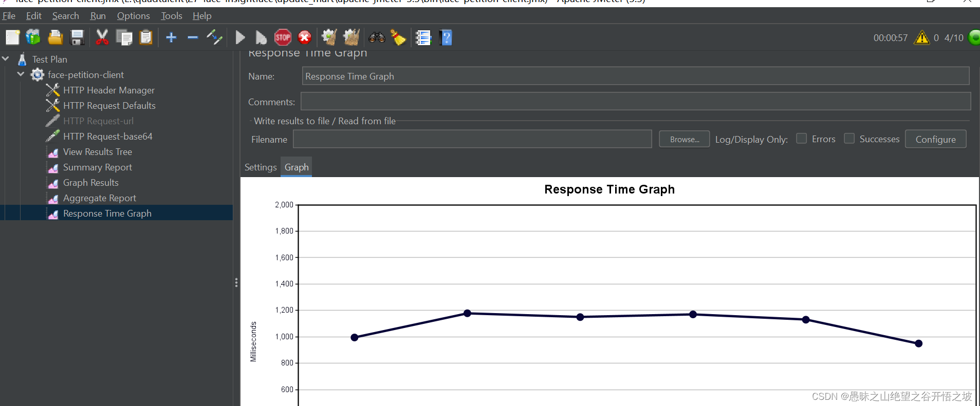
Task: Click the Clear All brooms icon
Action: tap(352, 37)
